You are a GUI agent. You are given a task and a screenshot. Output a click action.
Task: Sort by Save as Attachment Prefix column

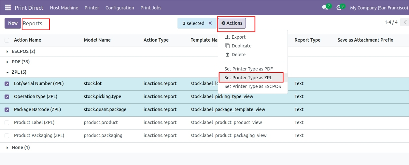click(x=365, y=40)
